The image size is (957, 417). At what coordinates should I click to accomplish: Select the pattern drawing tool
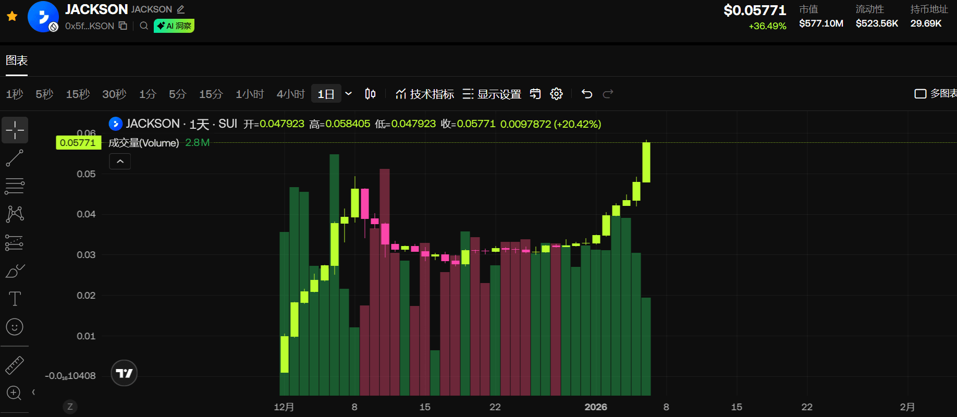[15, 214]
